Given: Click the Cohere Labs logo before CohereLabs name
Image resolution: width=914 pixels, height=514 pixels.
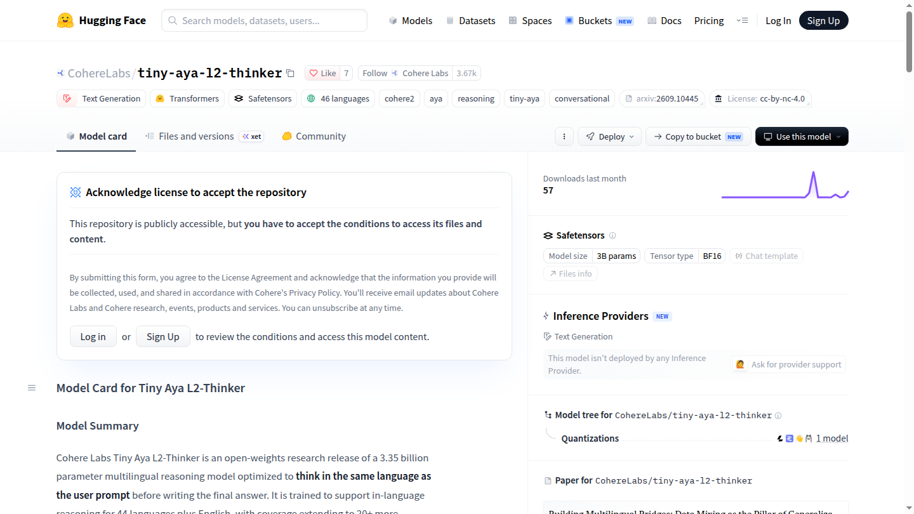Looking at the screenshot, I should coord(60,73).
